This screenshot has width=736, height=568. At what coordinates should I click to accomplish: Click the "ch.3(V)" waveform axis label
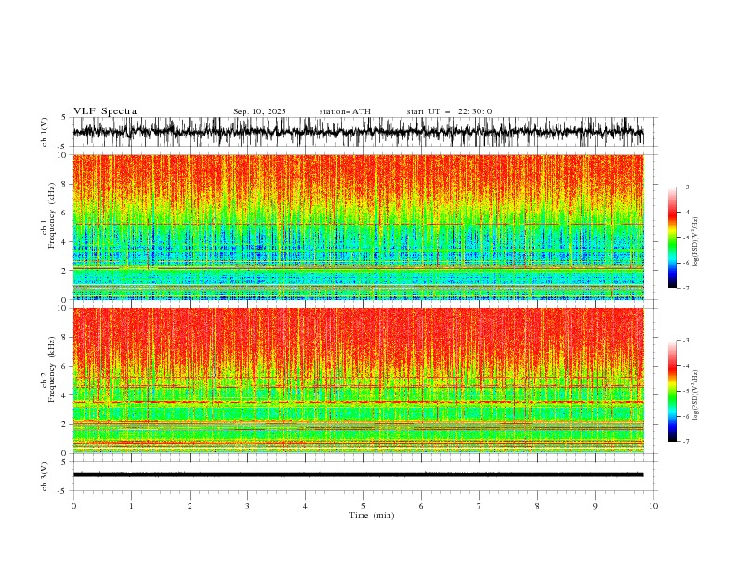point(45,476)
